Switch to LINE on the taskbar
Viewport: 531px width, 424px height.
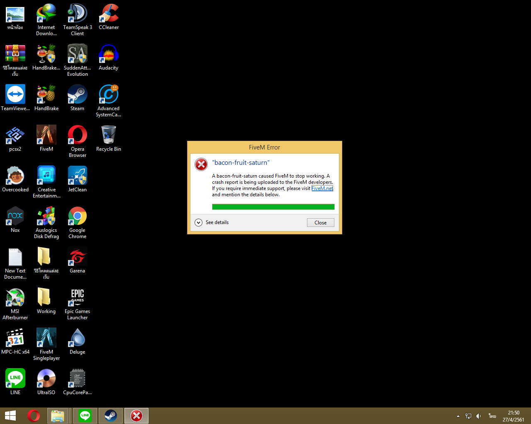pyautogui.click(x=85, y=416)
